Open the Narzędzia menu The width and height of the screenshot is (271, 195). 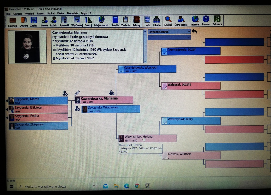click(72, 13)
